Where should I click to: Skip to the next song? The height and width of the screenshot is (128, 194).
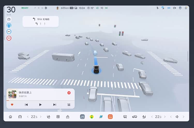[55, 105]
